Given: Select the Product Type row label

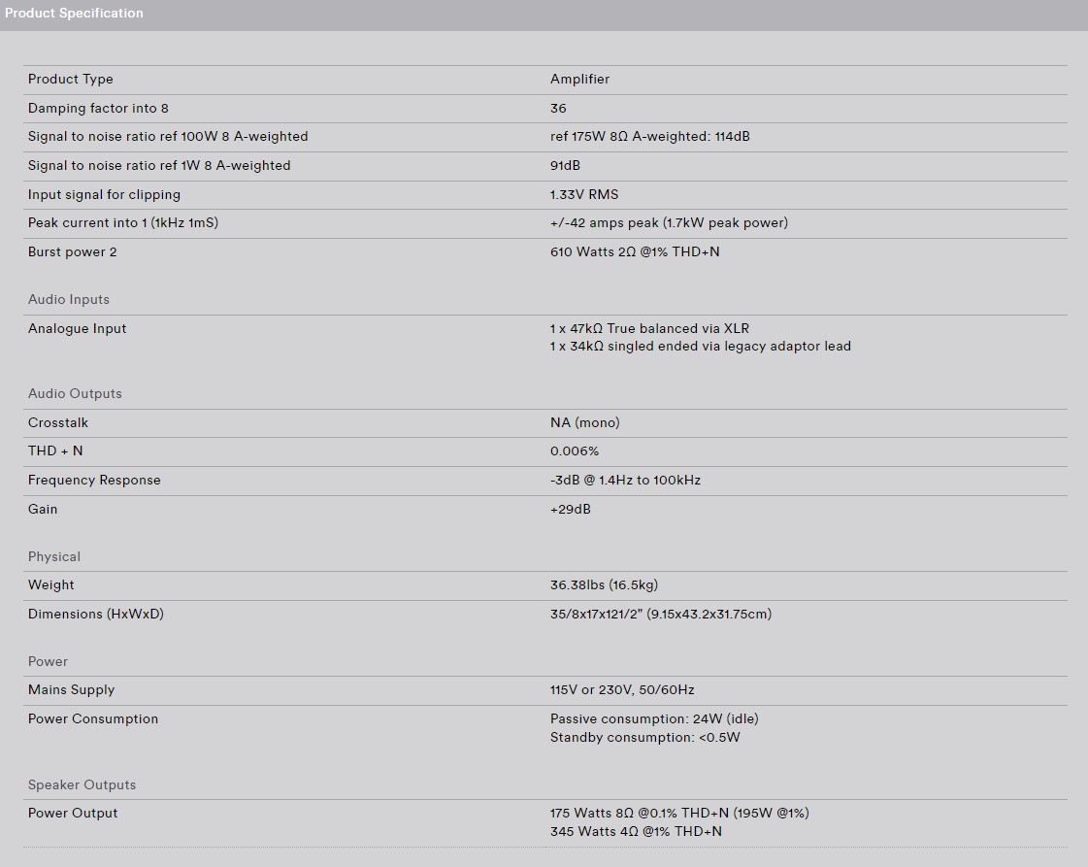Looking at the screenshot, I should tap(70, 80).
